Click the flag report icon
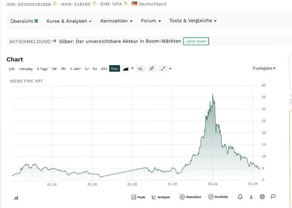292x208 pixels. 273,197
